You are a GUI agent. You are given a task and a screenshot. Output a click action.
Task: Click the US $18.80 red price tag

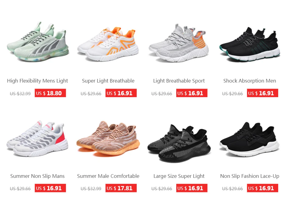[x=50, y=93]
